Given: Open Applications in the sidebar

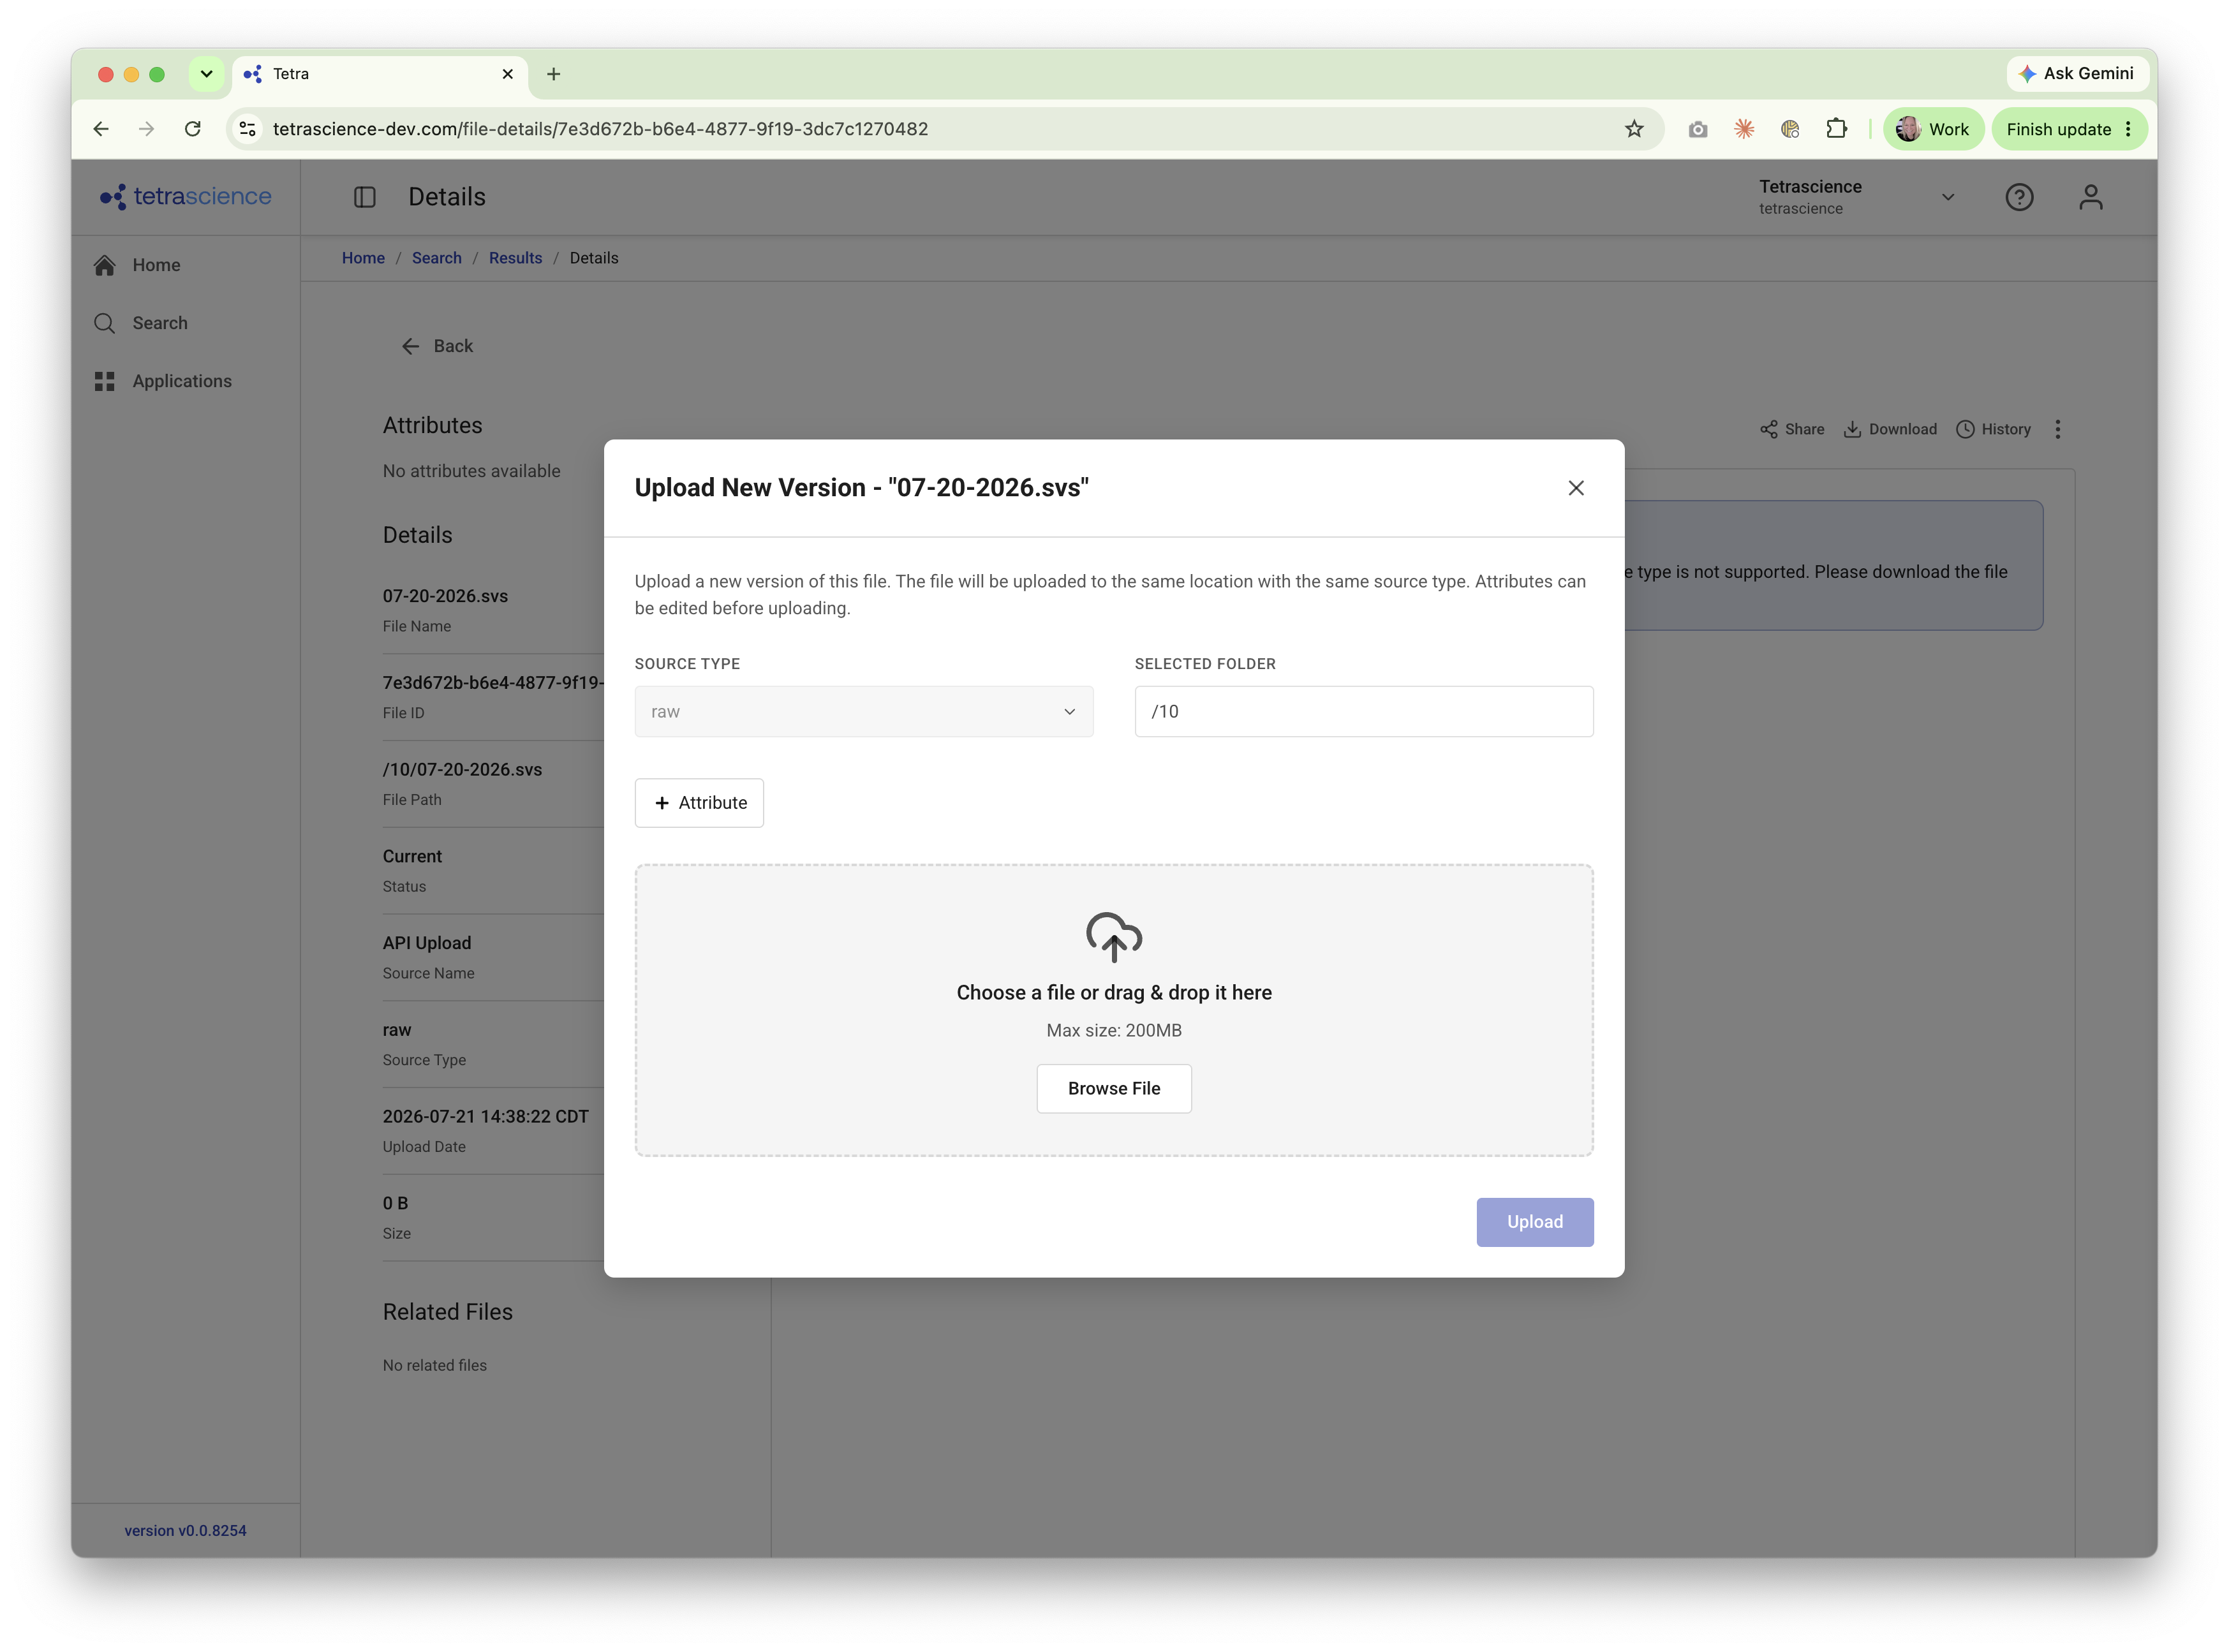Looking at the screenshot, I should click(181, 381).
